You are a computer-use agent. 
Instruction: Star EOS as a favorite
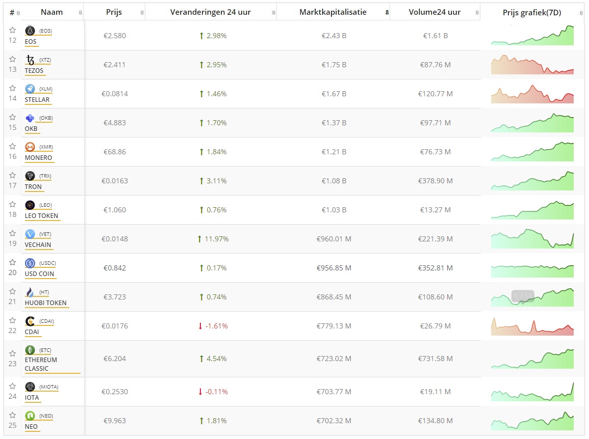click(x=12, y=31)
